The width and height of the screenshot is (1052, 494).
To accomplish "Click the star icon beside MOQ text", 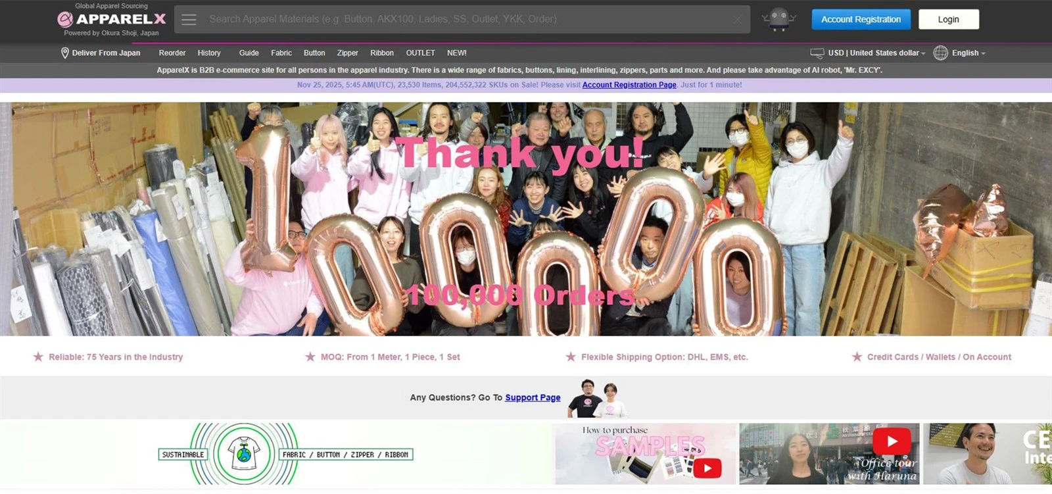I will [310, 357].
